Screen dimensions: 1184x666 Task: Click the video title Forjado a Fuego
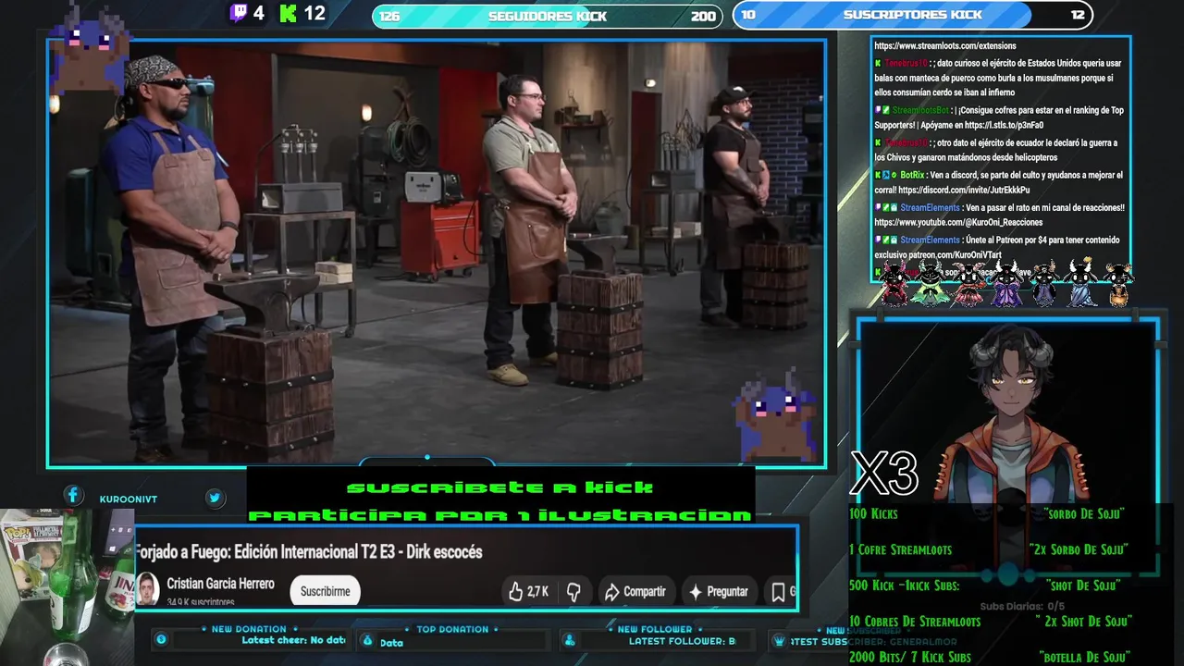tap(309, 551)
